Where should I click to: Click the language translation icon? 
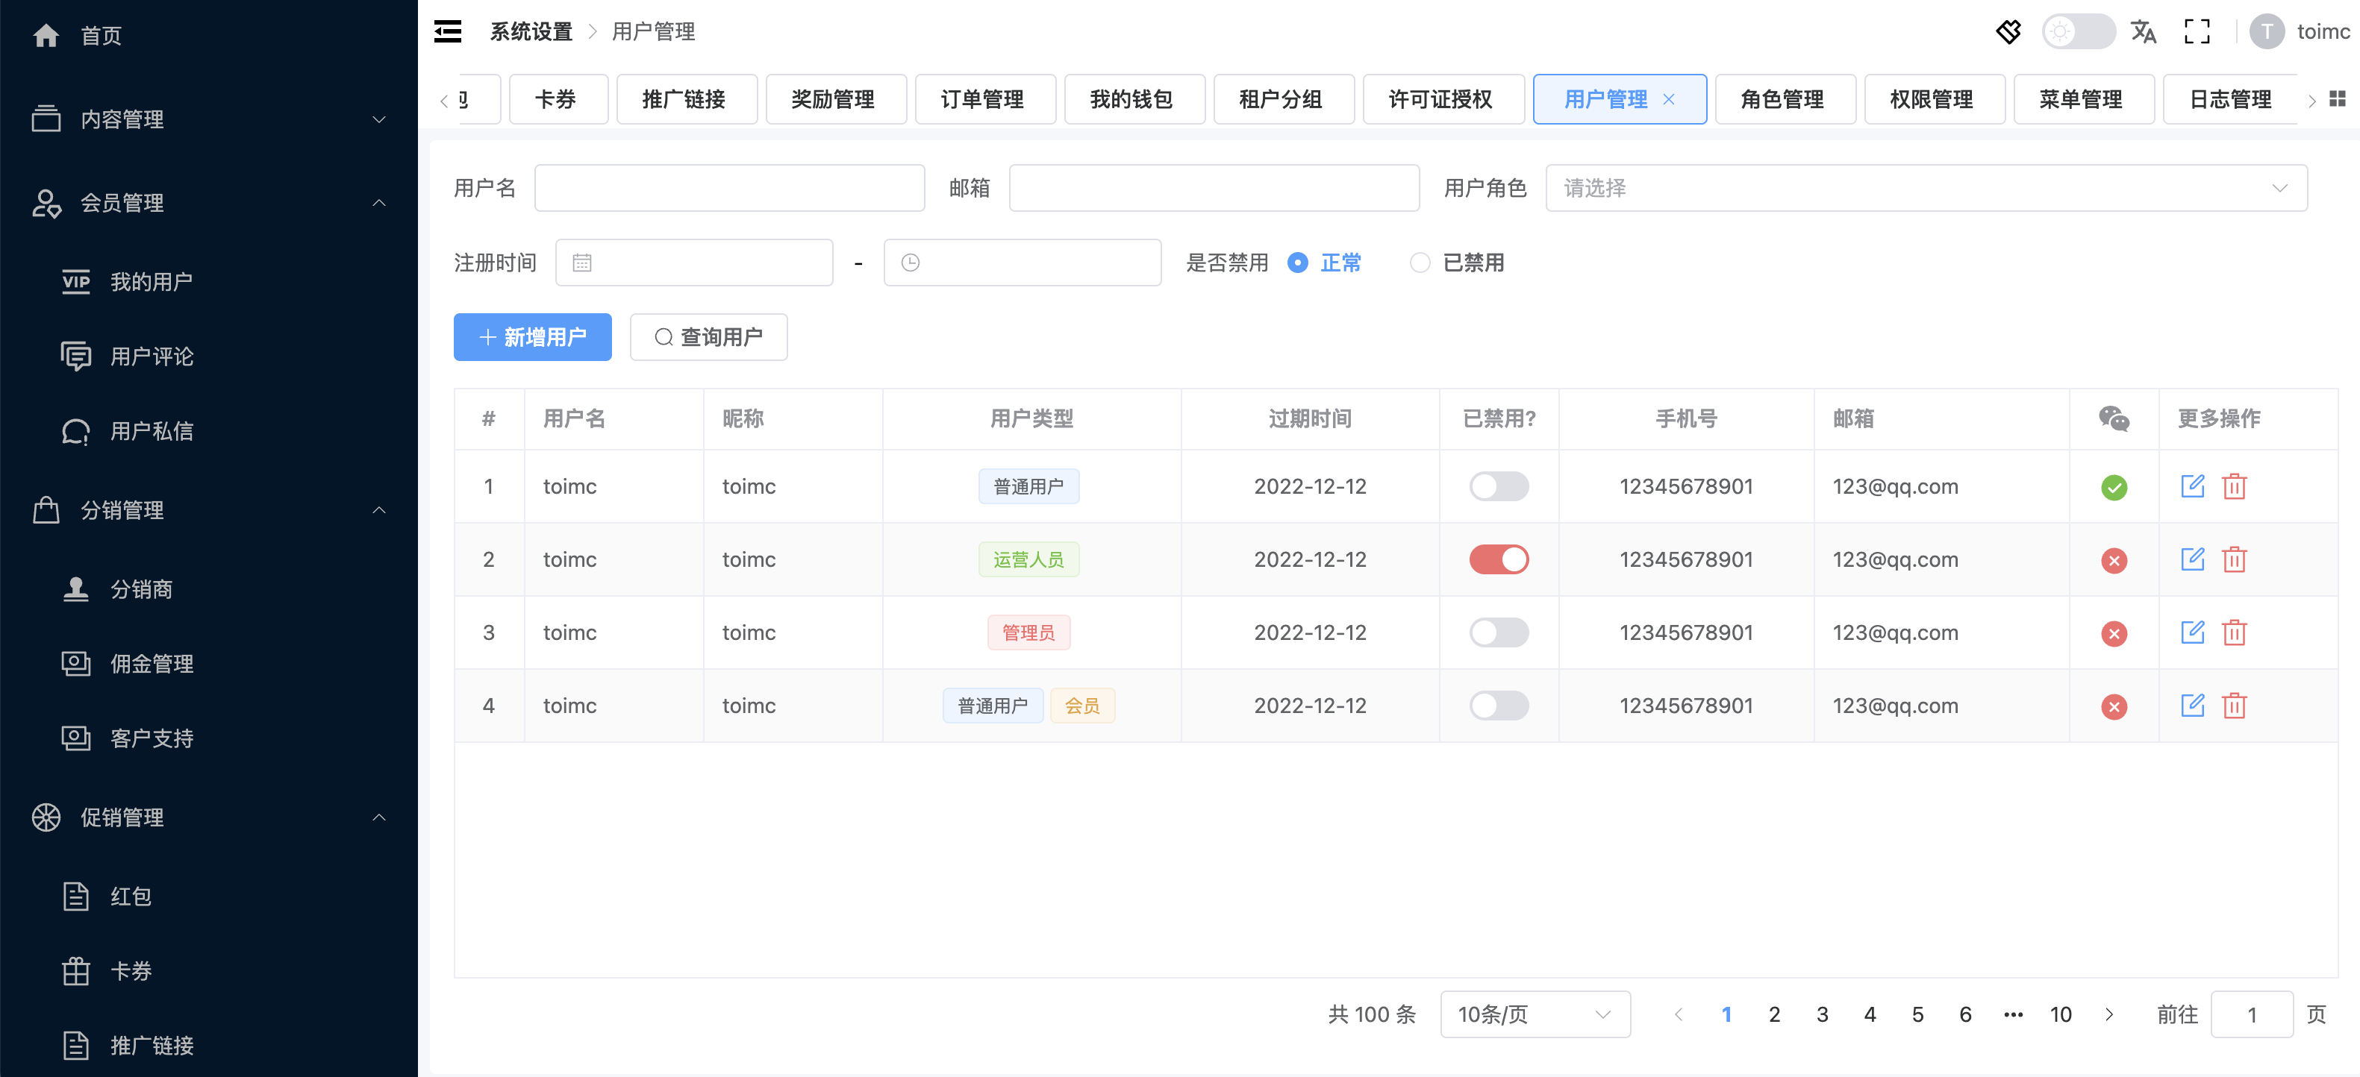pos(2142,32)
